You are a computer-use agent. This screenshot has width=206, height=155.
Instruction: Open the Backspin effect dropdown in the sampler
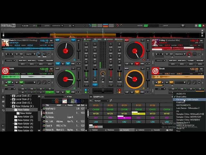[101, 101]
